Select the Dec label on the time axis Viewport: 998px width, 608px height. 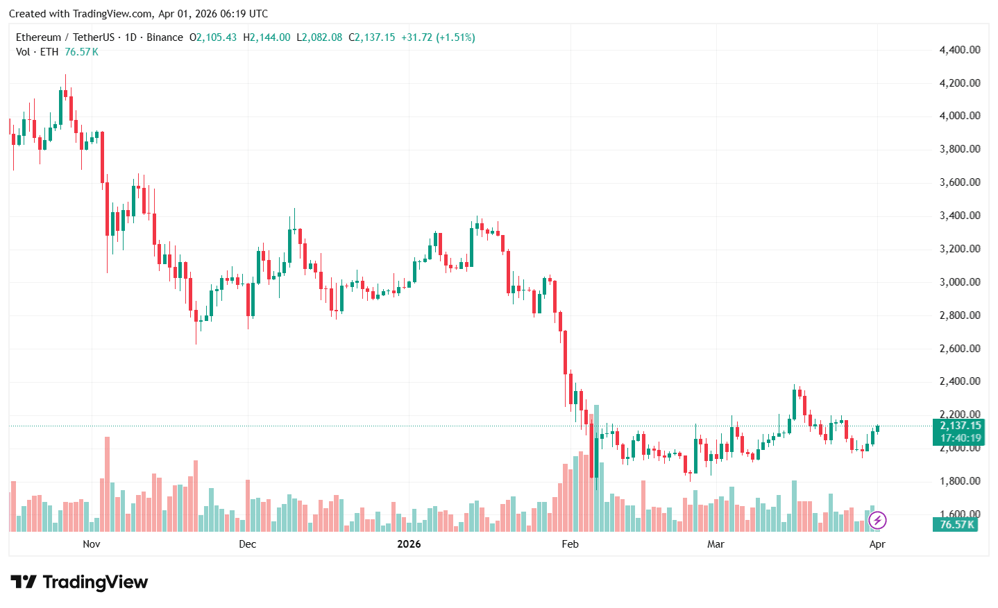(x=247, y=544)
